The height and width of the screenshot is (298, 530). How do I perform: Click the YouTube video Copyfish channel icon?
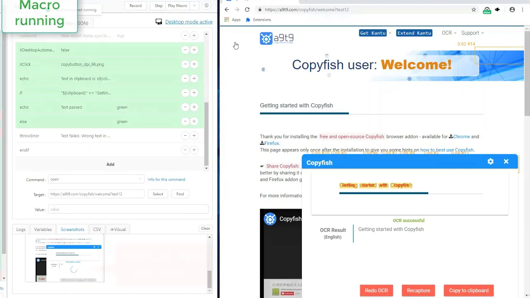(270, 219)
